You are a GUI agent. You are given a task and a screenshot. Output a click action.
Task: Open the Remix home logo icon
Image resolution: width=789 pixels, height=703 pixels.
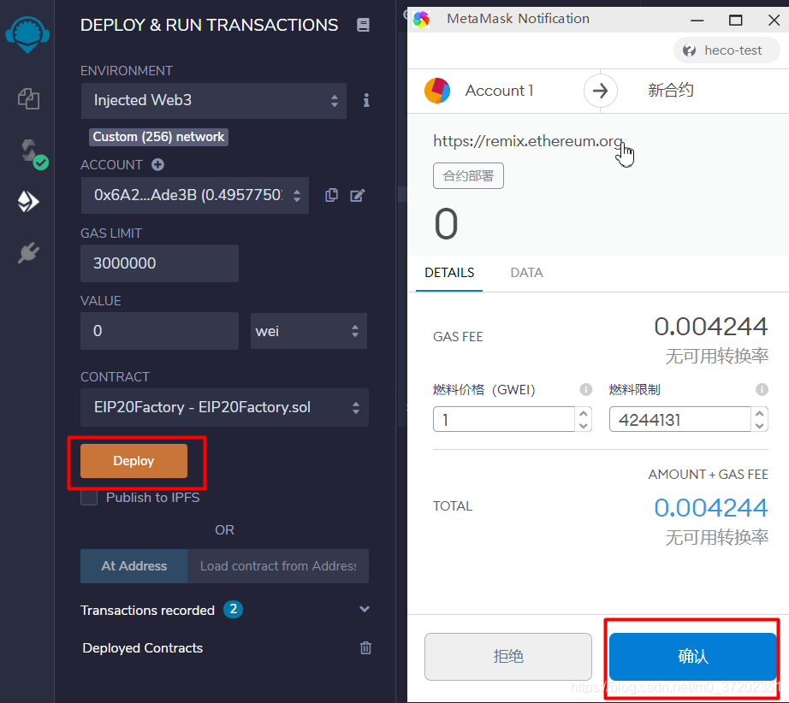[27, 34]
